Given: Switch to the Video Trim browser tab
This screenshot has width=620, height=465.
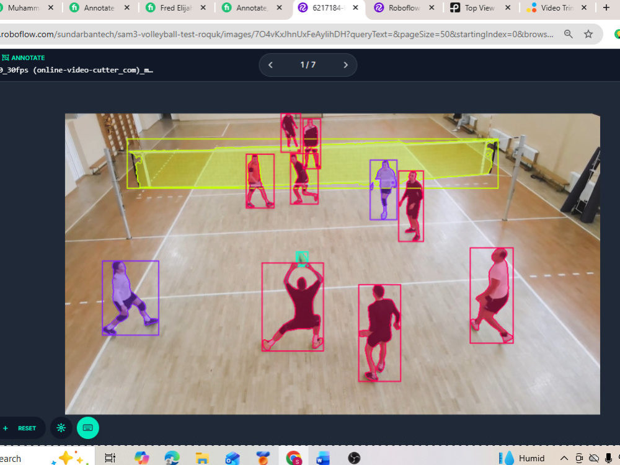Looking at the screenshot, I should pos(556,8).
